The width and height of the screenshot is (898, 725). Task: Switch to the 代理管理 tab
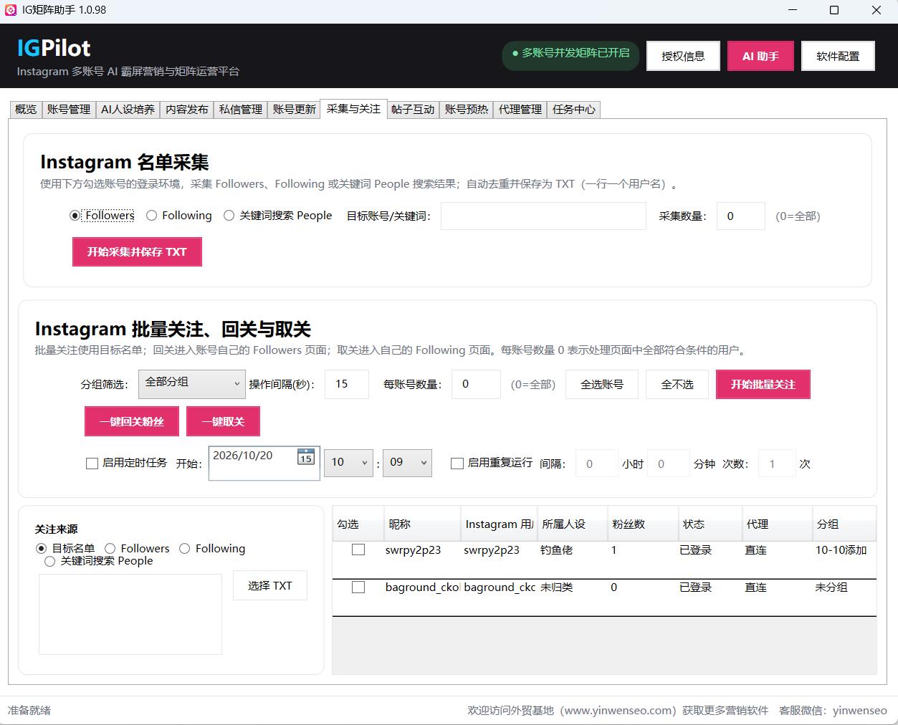click(520, 110)
